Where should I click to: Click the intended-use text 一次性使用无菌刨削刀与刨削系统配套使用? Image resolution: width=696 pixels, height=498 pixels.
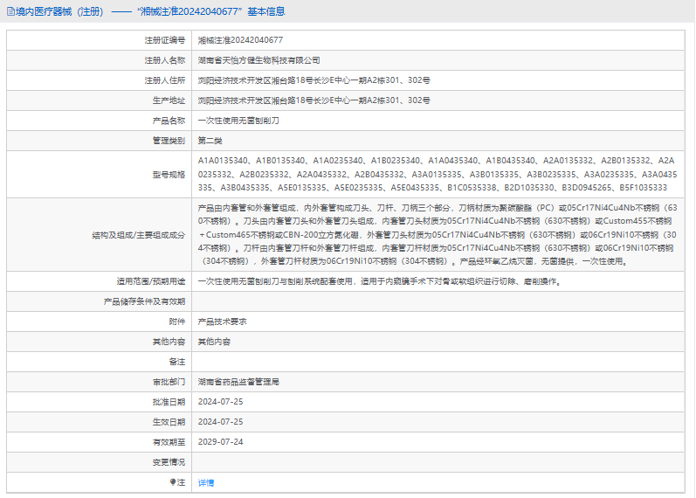pos(380,281)
